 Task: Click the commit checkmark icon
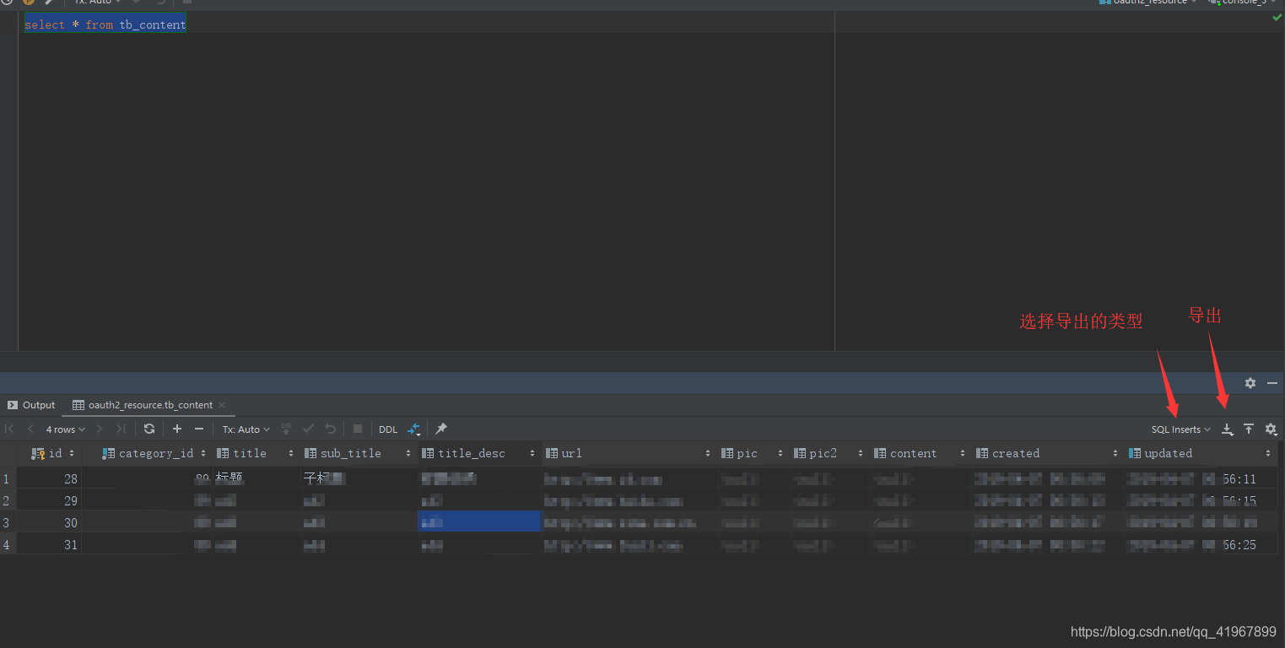pyautogui.click(x=309, y=429)
